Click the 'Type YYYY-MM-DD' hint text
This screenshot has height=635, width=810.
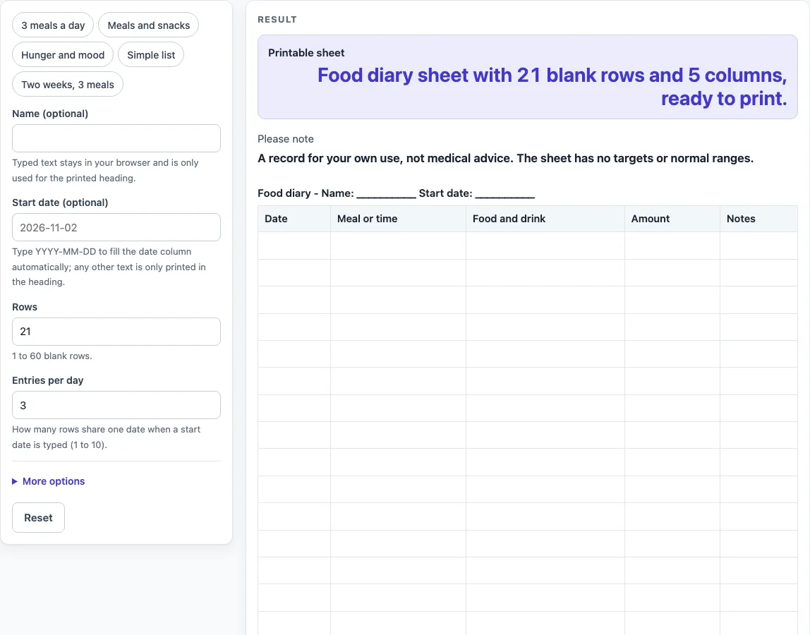point(109,267)
